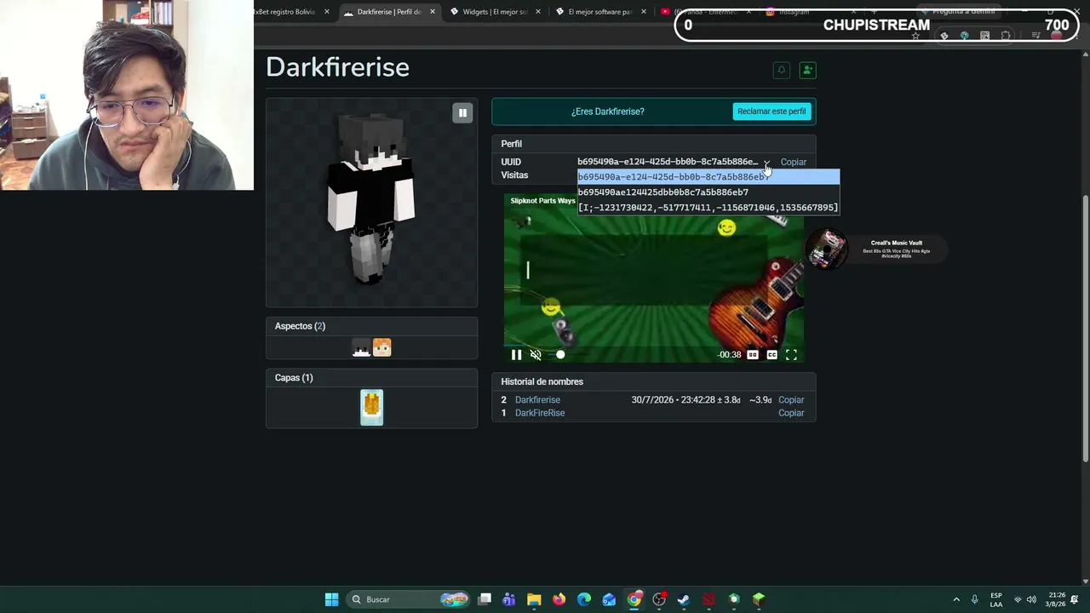
Task: Click the 3D Minecraft skin model
Action: [371, 200]
